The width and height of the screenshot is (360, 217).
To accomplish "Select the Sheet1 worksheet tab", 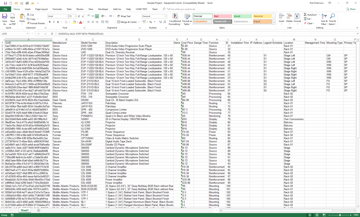I will (25, 210).
